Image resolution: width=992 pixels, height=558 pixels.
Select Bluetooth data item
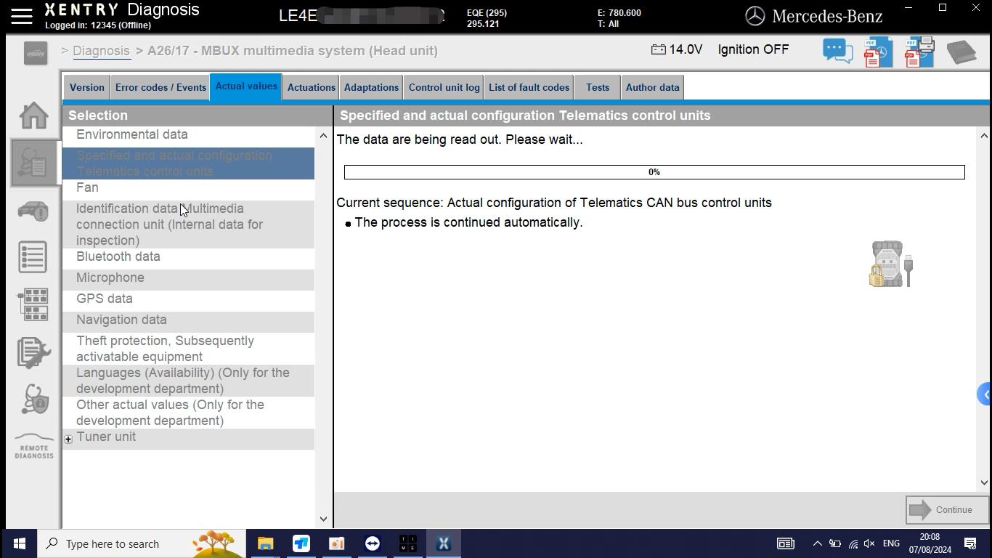[189, 257]
